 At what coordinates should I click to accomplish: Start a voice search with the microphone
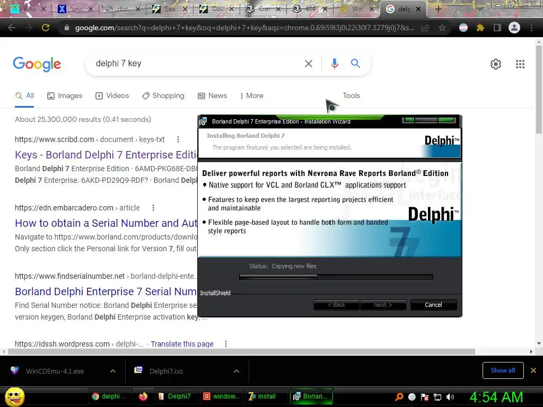pos(334,64)
